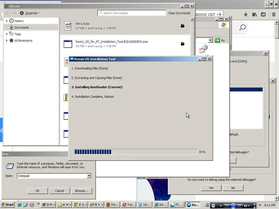The width and height of the screenshot is (279, 209).
Task: Click Clear Downloads button
Action: (x=179, y=13)
